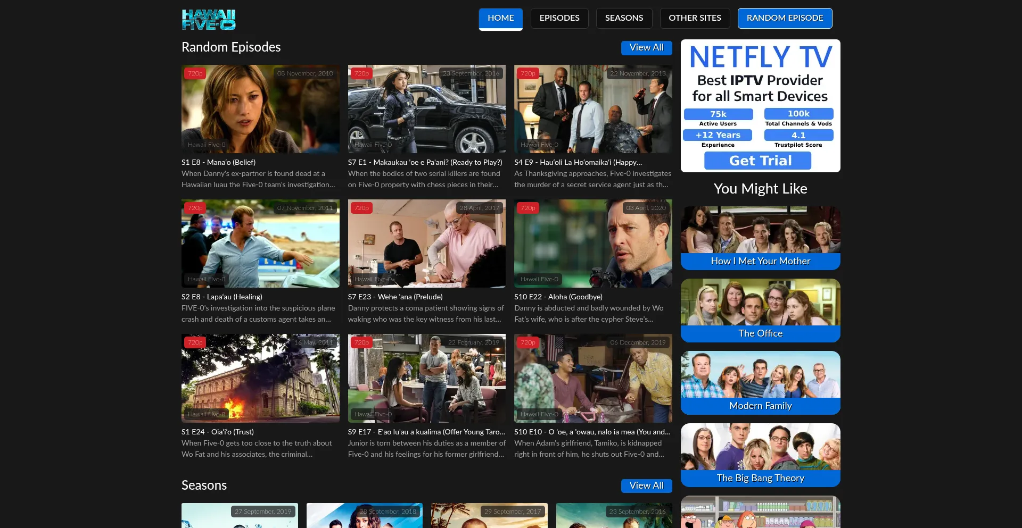The height and width of the screenshot is (528, 1022).
Task: Open the S7 E23 Wehe 'ana thumbnail
Action: [426, 244]
